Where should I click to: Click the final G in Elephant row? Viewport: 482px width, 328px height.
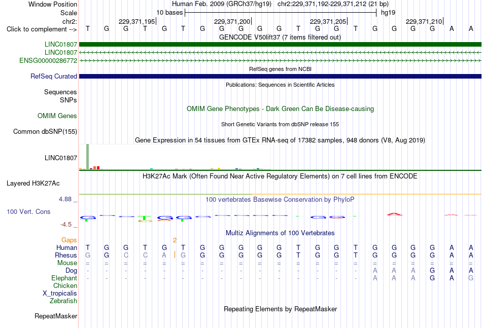[x=471, y=278]
